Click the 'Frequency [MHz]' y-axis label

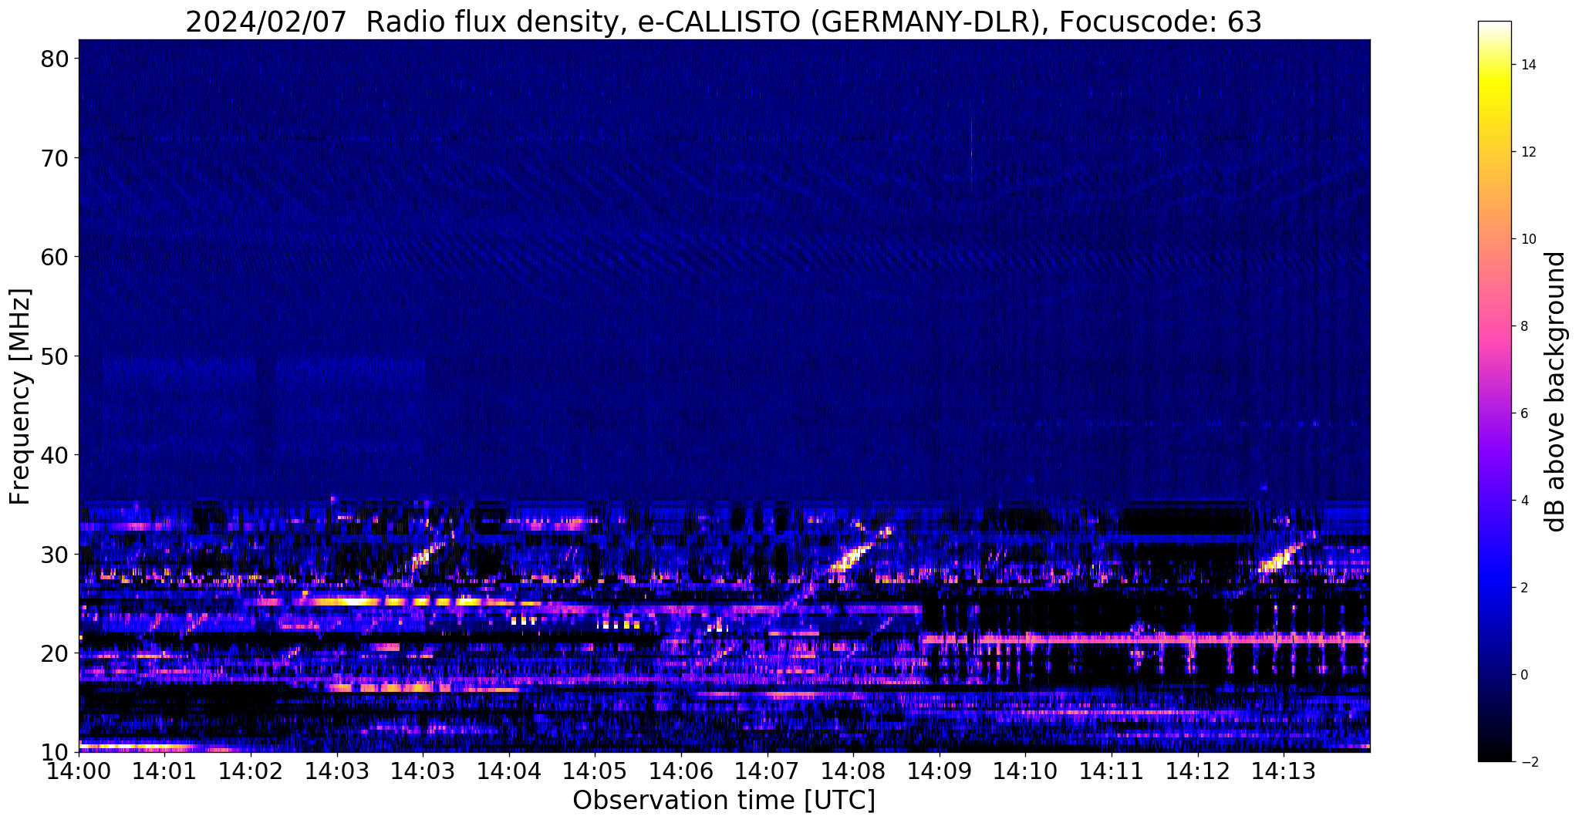(21, 396)
